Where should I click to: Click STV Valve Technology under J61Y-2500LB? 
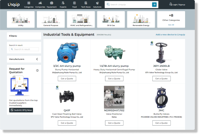(x=161, y=72)
